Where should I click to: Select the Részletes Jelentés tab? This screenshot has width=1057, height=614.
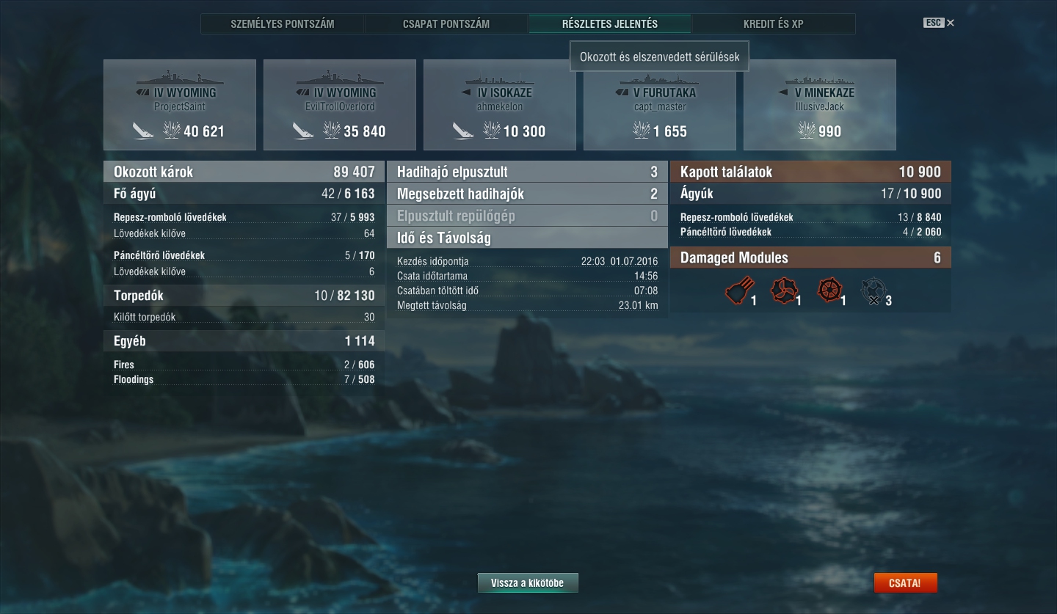(x=610, y=23)
